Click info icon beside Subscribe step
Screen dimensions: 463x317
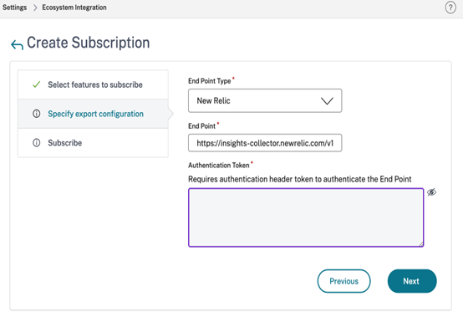36,143
